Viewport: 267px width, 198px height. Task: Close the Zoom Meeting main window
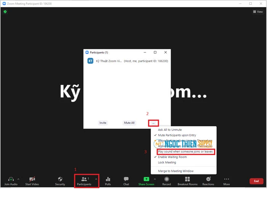pyautogui.click(x=261, y=3)
